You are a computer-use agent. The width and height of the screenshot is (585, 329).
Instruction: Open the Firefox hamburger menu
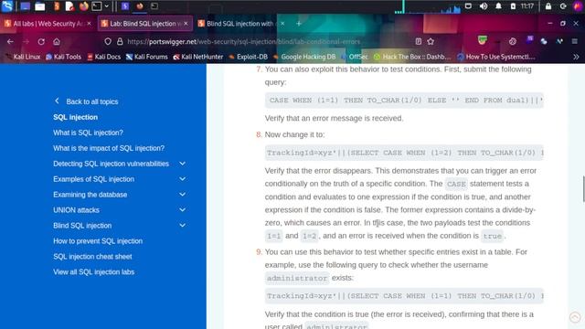coord(575,41)
